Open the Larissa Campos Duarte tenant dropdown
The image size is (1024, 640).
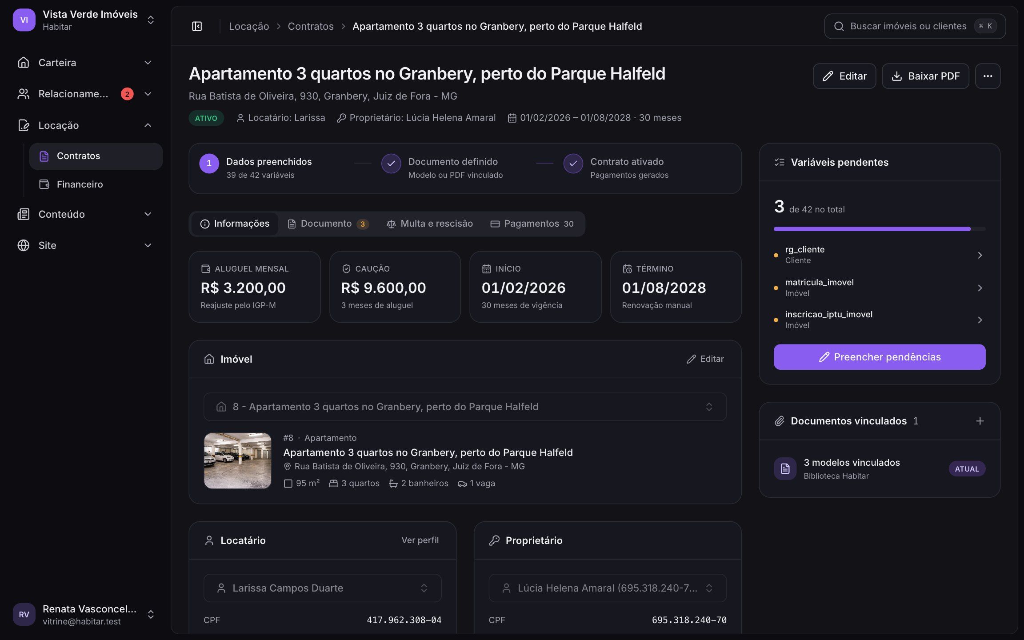[x=322, y=588]
